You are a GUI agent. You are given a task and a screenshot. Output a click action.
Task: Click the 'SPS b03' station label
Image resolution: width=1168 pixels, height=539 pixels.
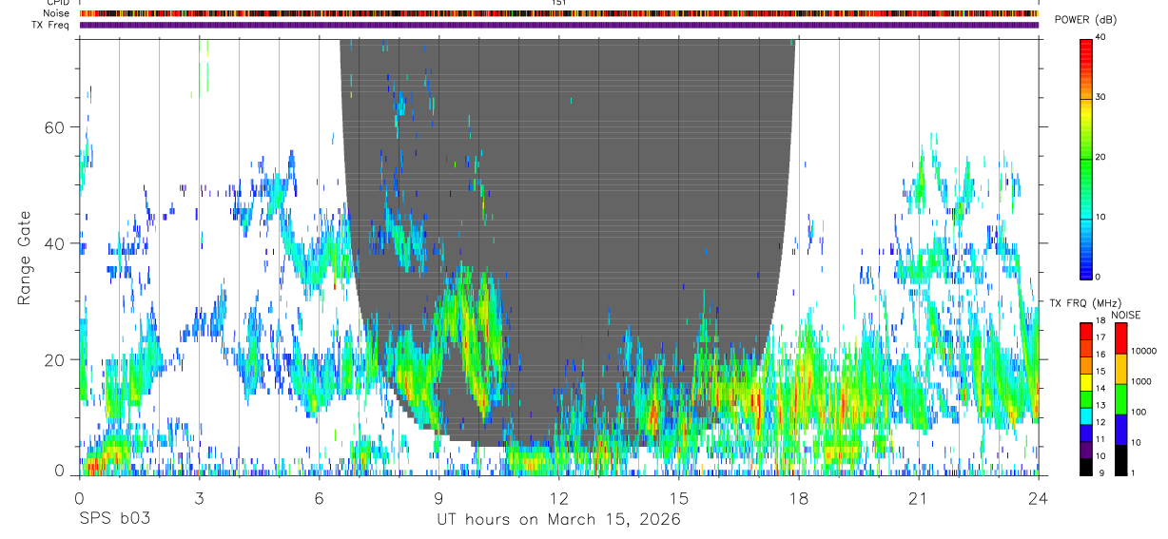point(114,520)
